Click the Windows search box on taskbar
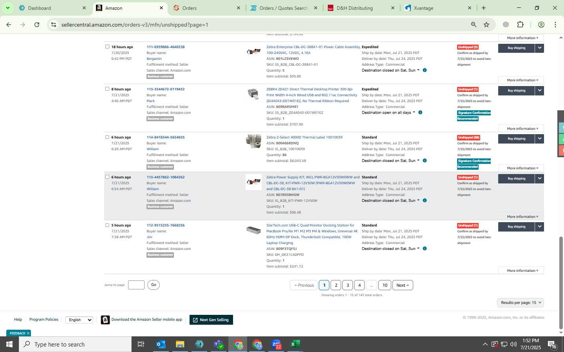 [75, 344]
